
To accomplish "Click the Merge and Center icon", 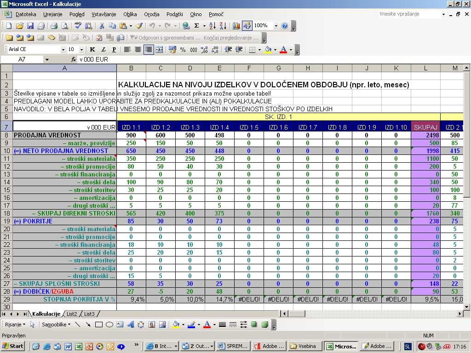I will pos(159,50).
